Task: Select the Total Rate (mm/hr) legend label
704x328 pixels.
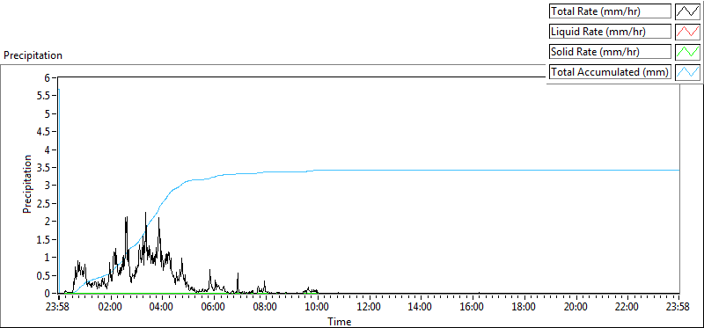Action: click(610, 11)
